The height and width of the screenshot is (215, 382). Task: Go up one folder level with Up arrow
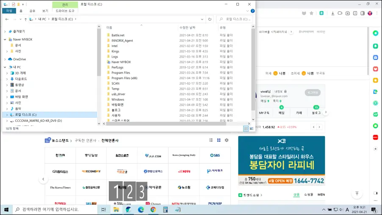26,19
